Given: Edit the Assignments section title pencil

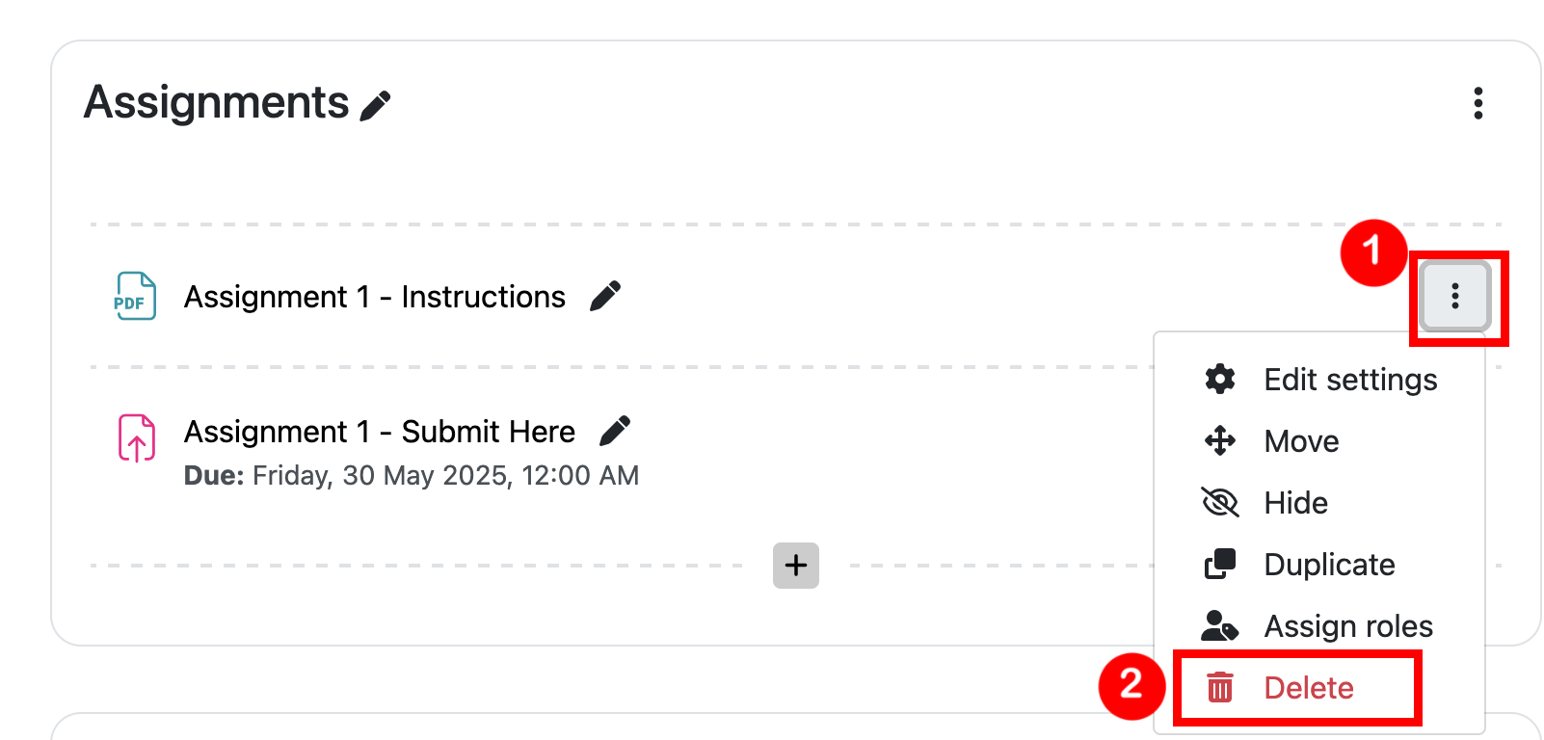Looking at the screenshot, I should pyautogui.click(x=375, y=105).
